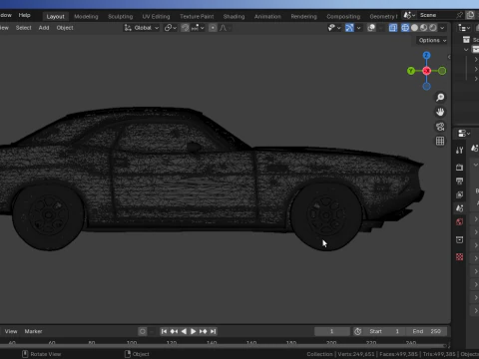The height and width of the screenshot is (359, 479).
Task: Click the zoom magnifier viewport icon
Action: click(x=440, y=97)
